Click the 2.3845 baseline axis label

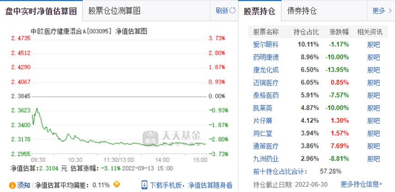coord(21,96)
